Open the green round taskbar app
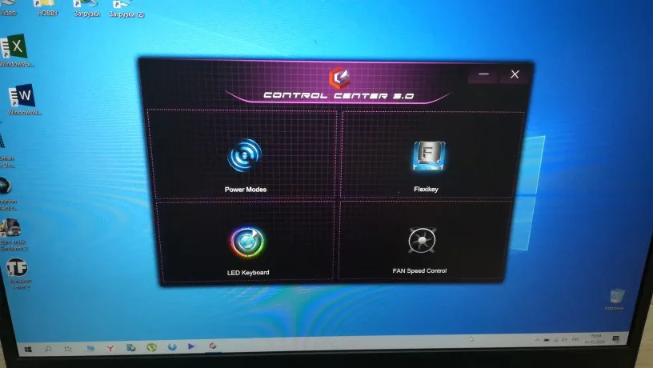 point(151,347)
